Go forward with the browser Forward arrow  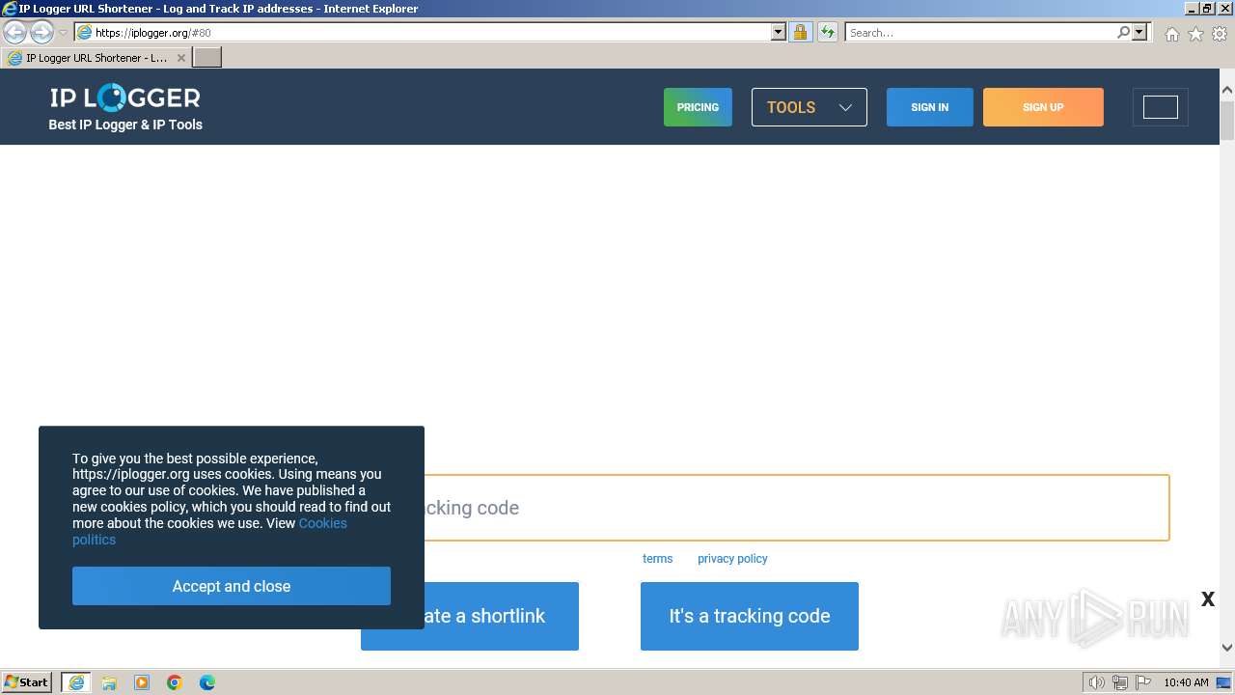click(41, 32)
